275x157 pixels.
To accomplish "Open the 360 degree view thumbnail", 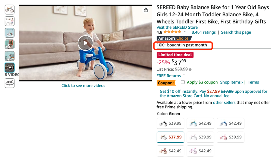I will (x=10, y=83).
